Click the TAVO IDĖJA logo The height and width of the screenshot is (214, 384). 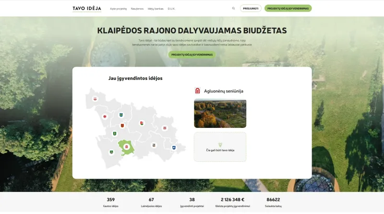87,9
